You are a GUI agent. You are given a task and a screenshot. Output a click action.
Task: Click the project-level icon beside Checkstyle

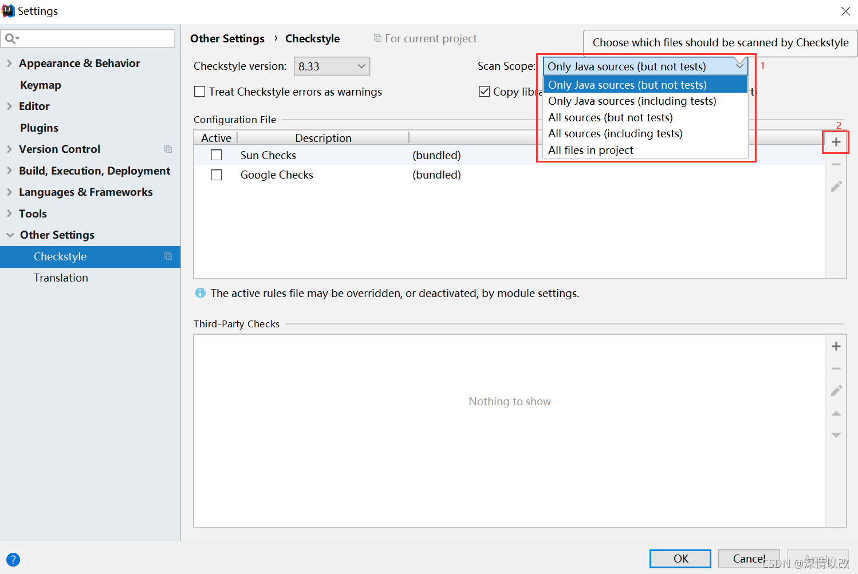168,256
